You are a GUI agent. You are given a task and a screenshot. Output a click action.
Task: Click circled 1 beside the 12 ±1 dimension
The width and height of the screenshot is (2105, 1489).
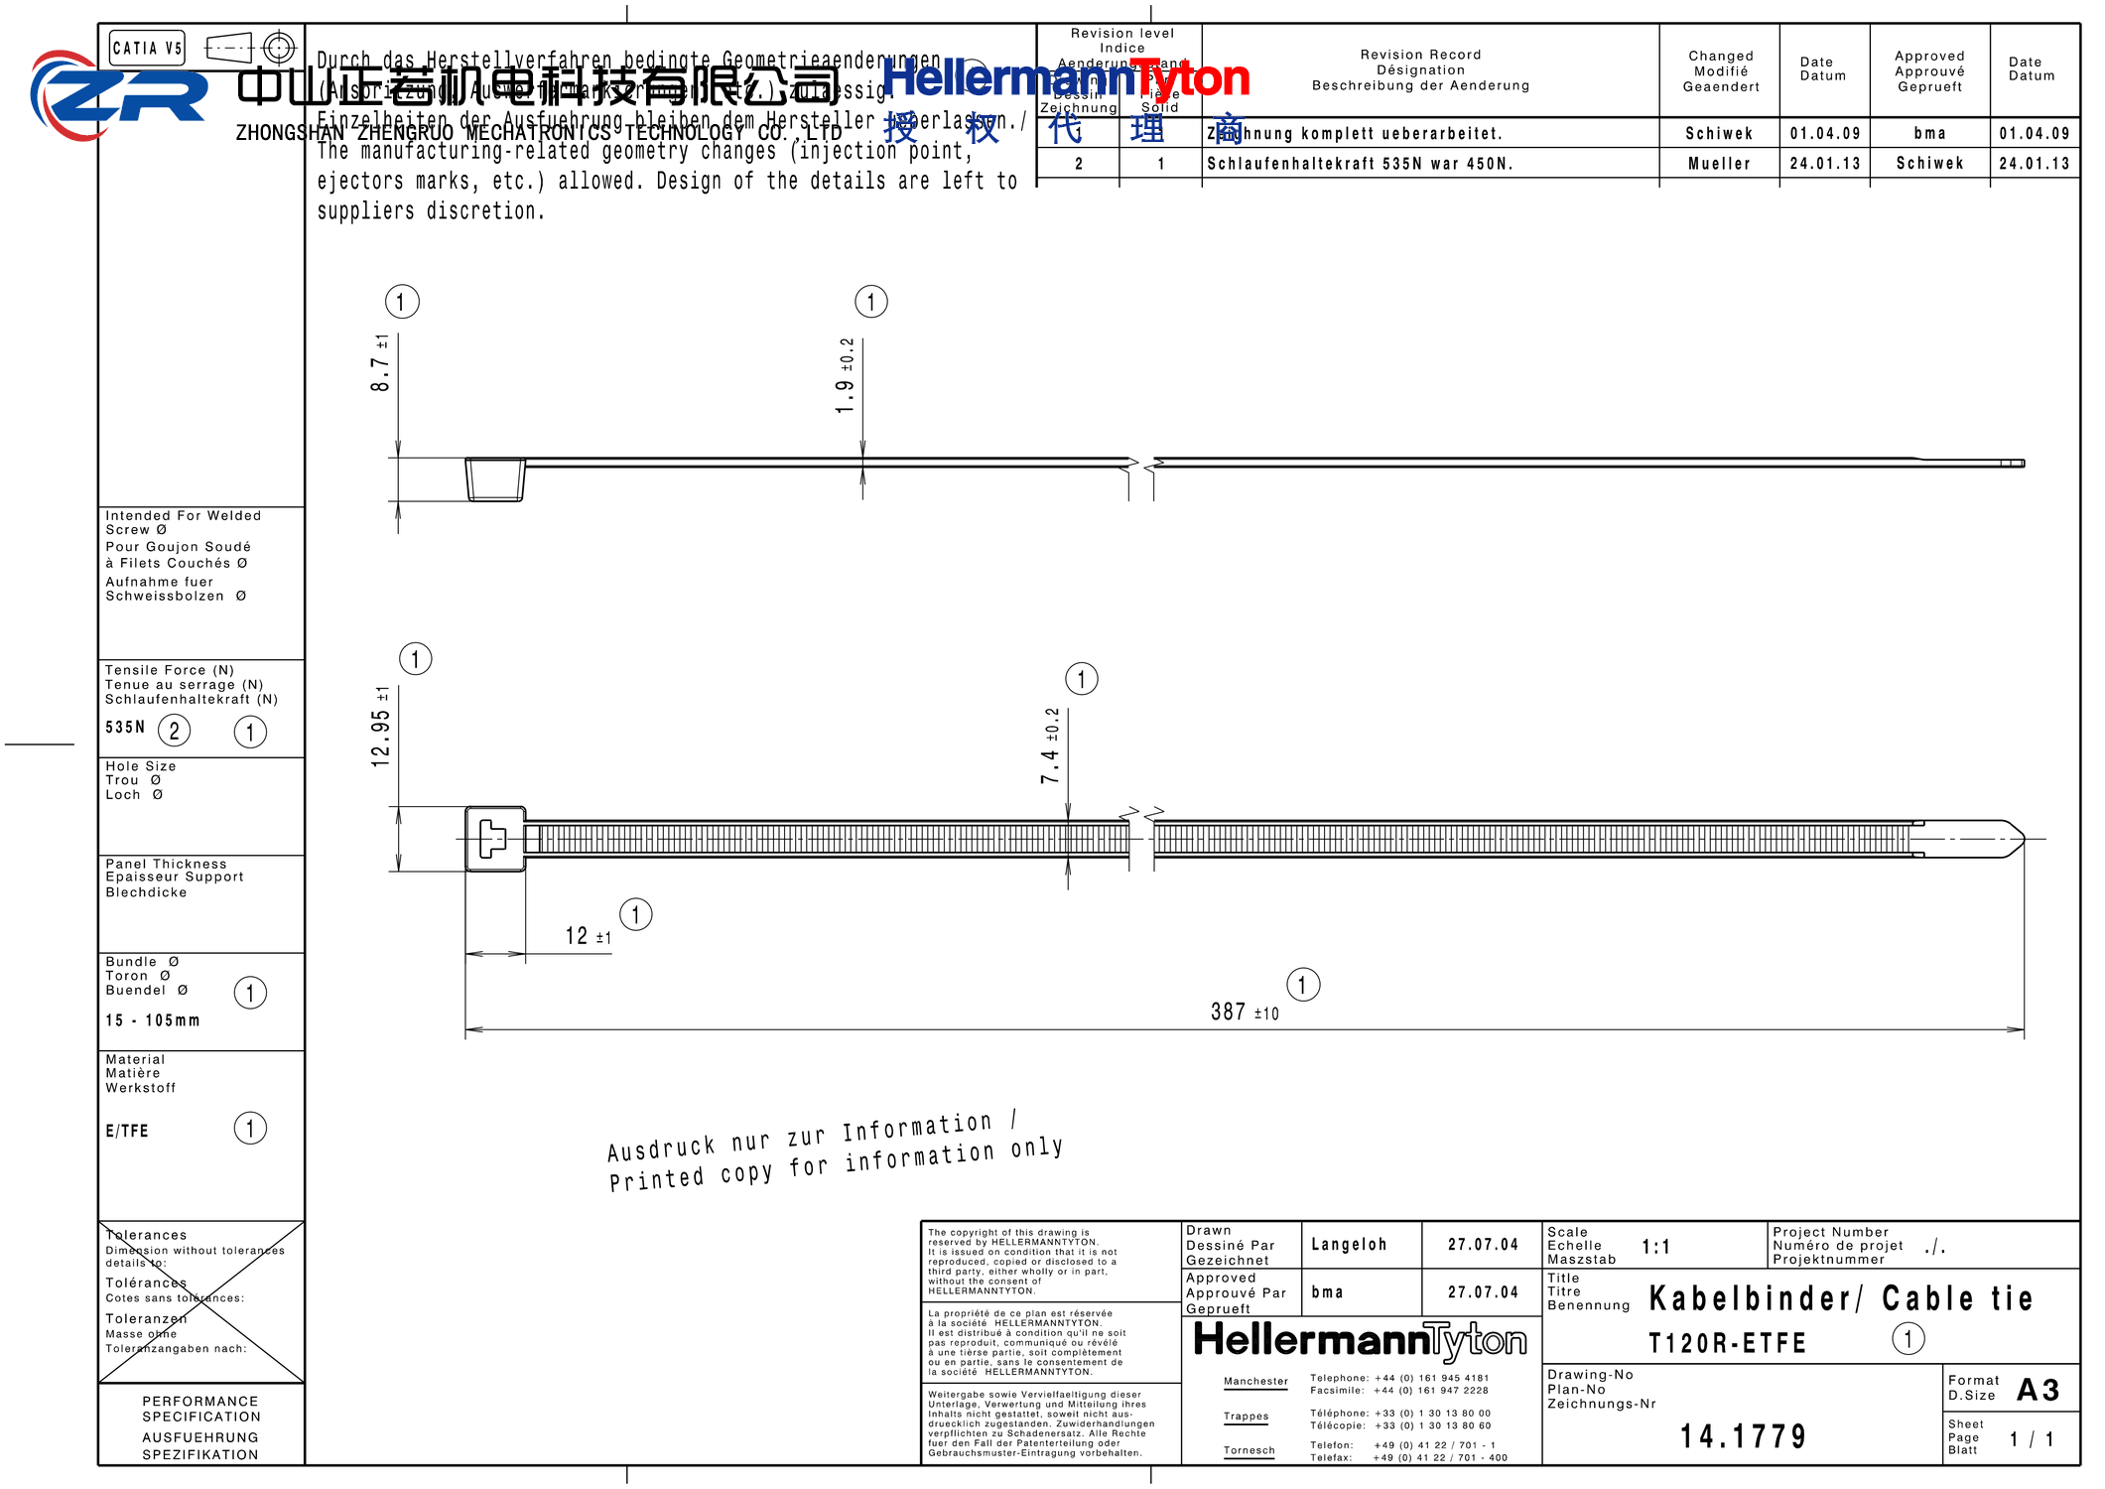coord(636,914)
